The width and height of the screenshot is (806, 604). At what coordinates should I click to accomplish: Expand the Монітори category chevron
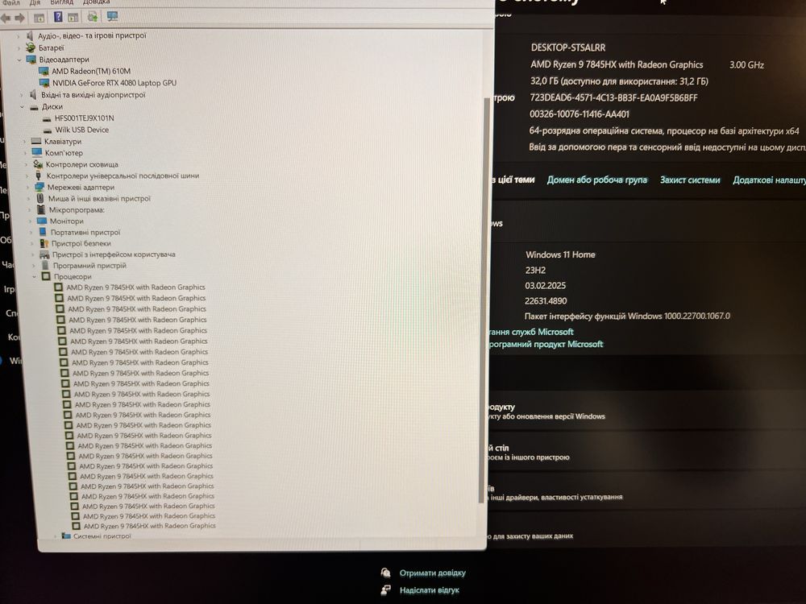click(31, 221)
